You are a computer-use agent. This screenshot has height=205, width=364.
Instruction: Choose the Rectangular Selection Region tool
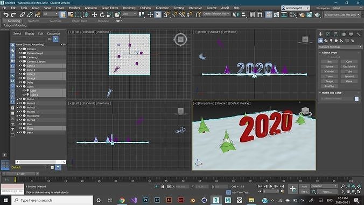pos(78,15)
